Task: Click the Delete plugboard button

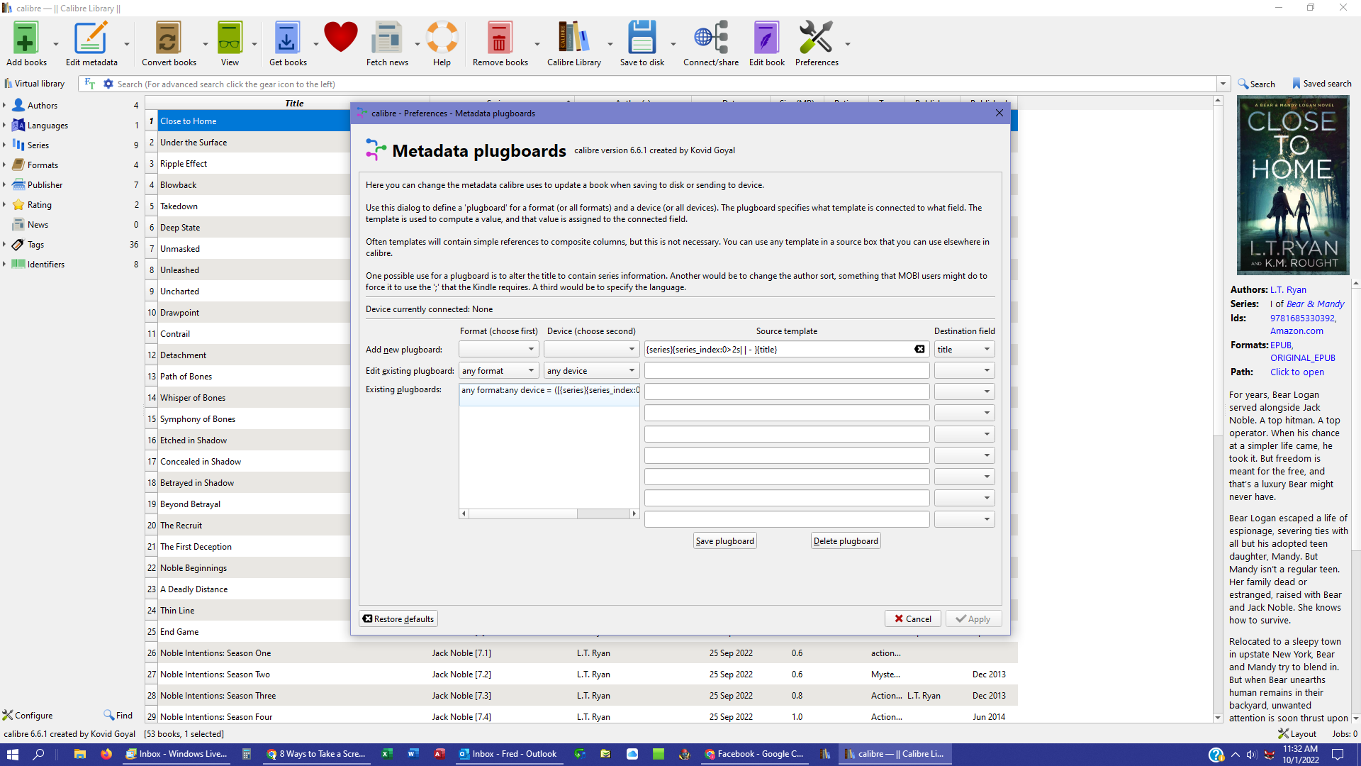Action: (845, 540)
